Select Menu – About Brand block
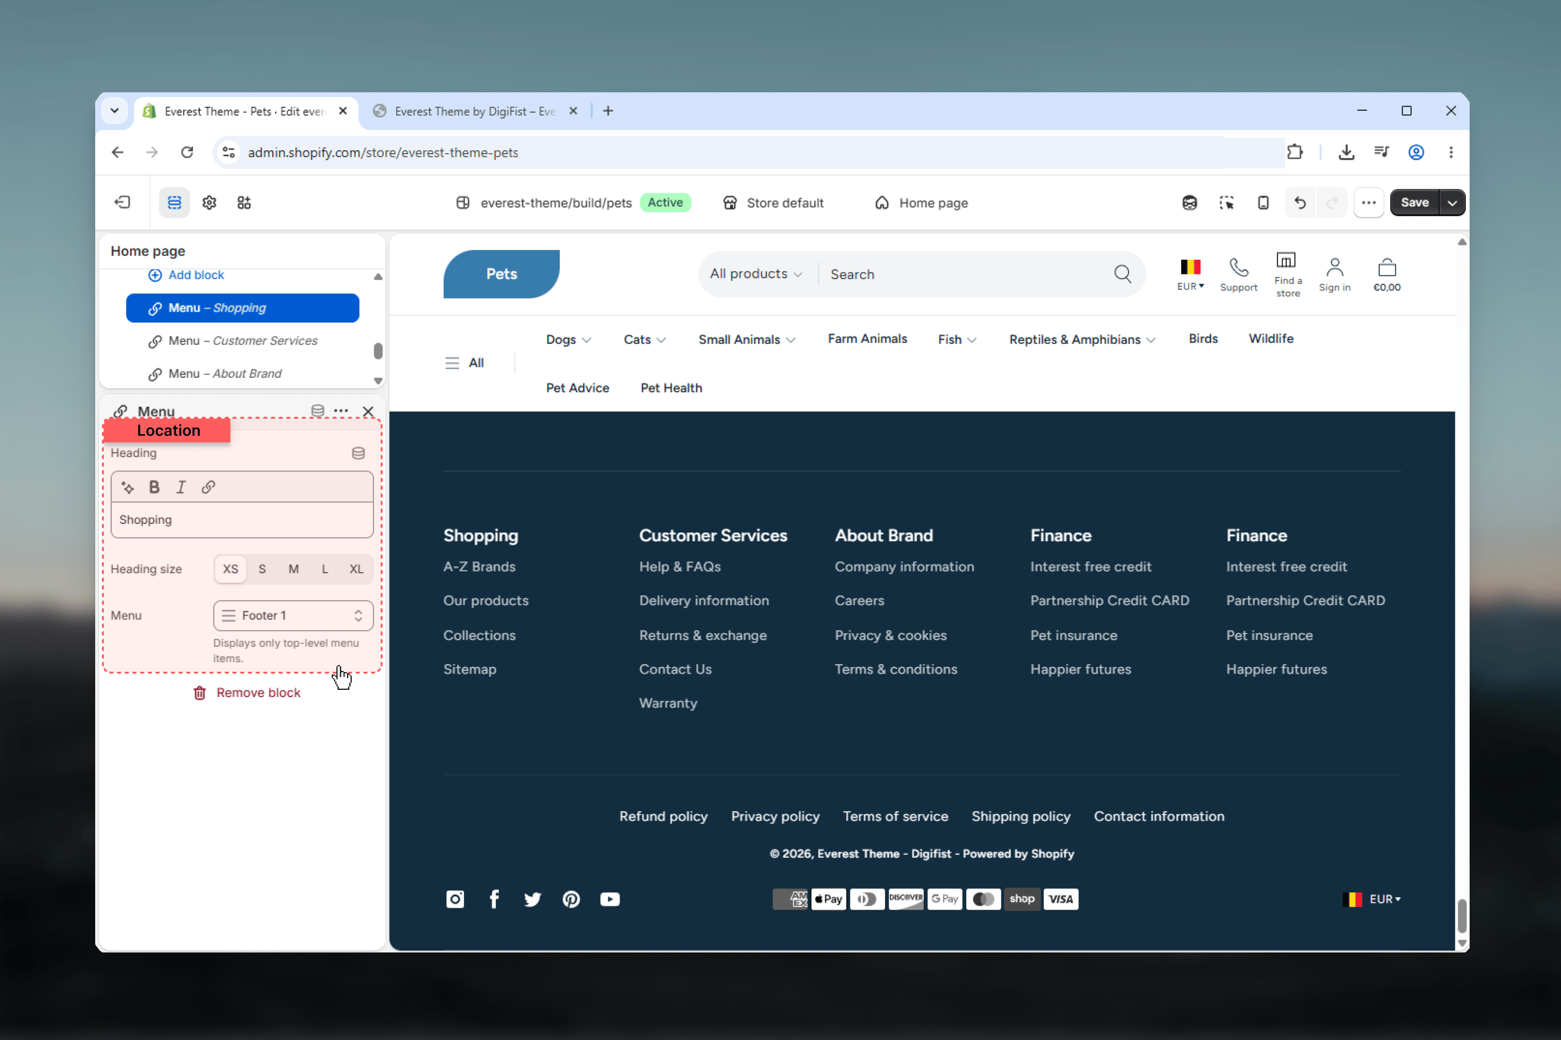Image resolution: width=1561 pixels, height=1040 pixels. point(242,373)
